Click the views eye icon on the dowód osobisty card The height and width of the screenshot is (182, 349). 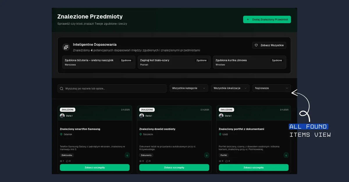coord(140,161)
